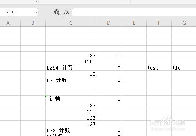Click the ribbon dialog launcher above column D
This screenshot has height=136, width=196.
(128, 1)
